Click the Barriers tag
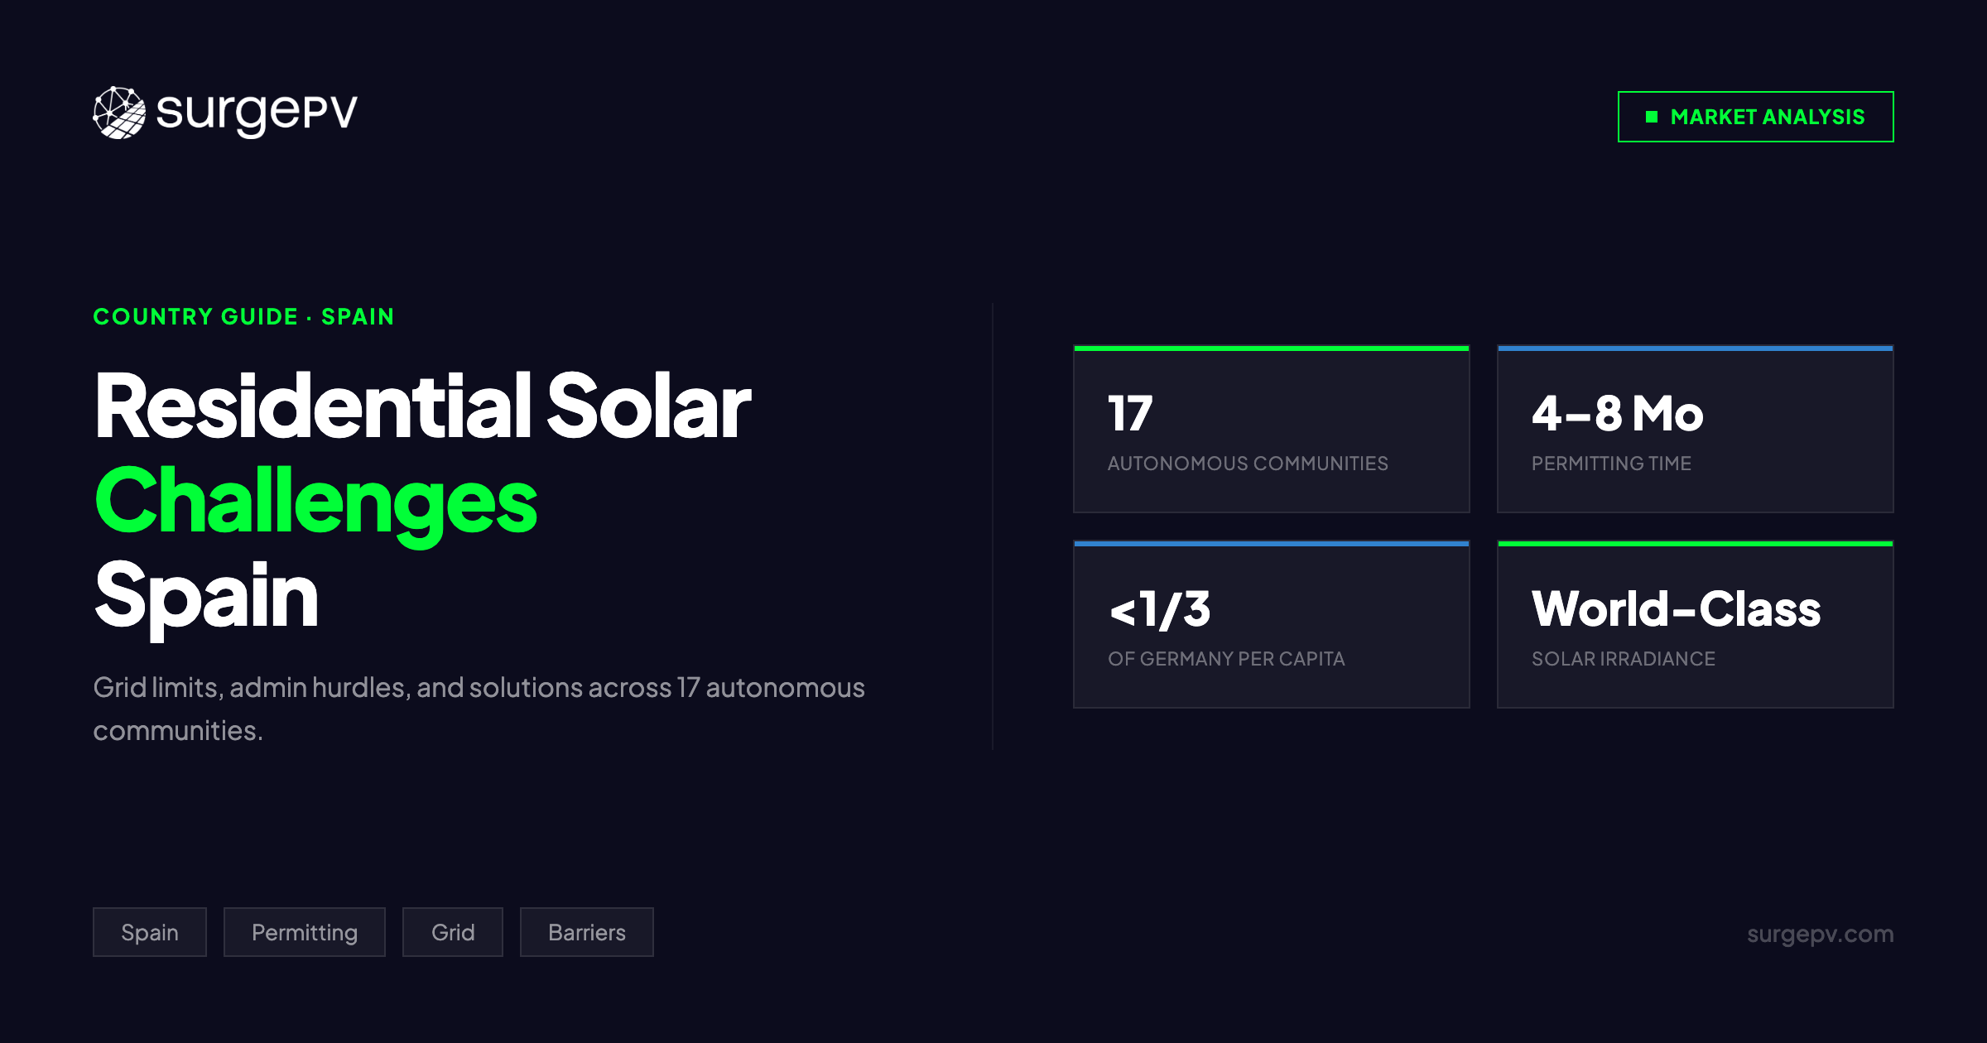Screen dimensions: 1987x1043 (x=586, y=932)
